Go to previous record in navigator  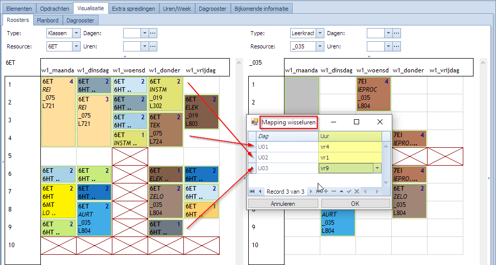pos(260,191)
